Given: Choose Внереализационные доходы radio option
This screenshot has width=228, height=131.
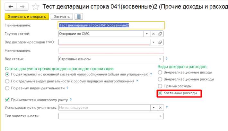Looking at the screenshot, I should point(160,73).
